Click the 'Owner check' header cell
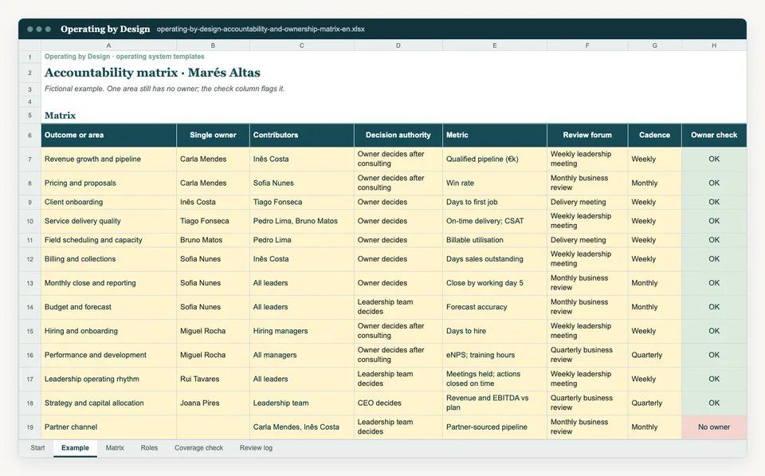The width and height of the screenshot is (765, 476). tap(714, 136)
